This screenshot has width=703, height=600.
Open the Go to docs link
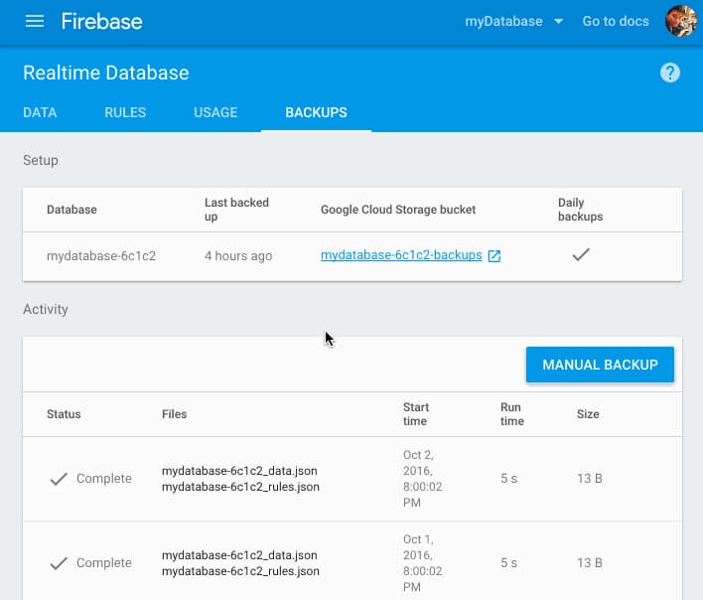click(616, 21)
